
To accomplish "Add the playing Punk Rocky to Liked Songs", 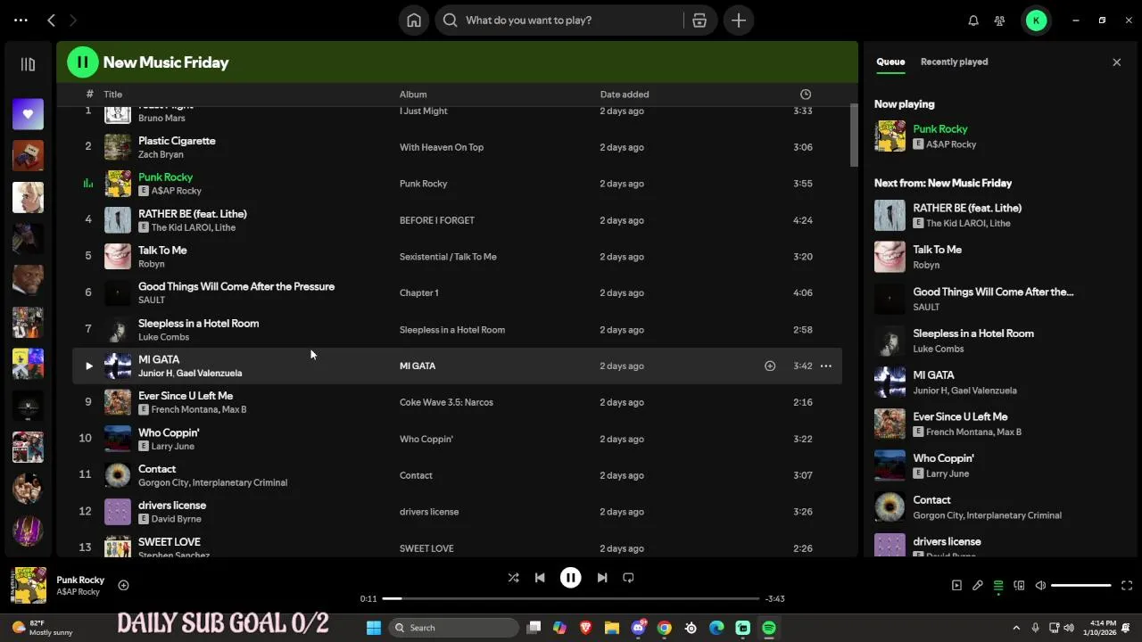I will point(123,585).
